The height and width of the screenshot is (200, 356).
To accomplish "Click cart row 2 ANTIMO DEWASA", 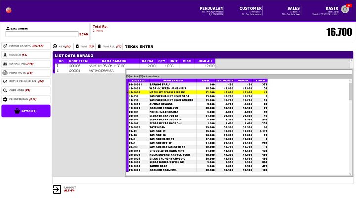I will coord(90,71).
